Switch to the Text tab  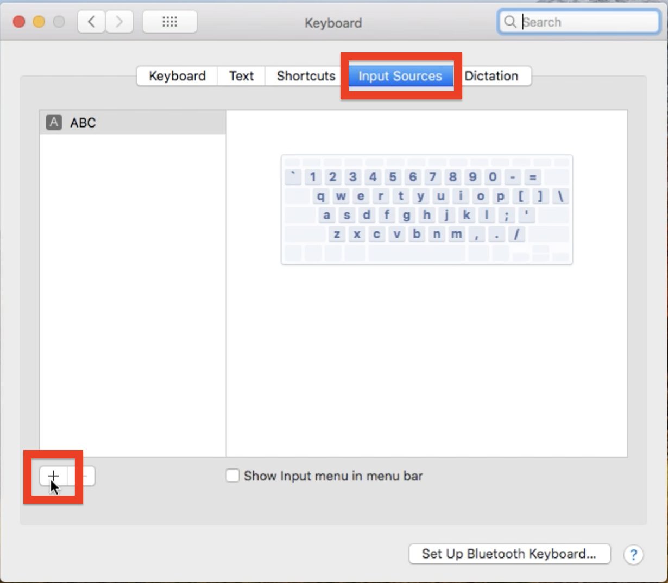pyautogui.click(x=241, y=76)
